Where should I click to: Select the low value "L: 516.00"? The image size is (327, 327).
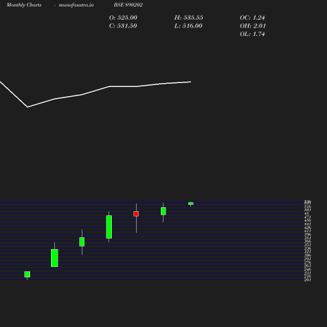(x=188, y=26)
